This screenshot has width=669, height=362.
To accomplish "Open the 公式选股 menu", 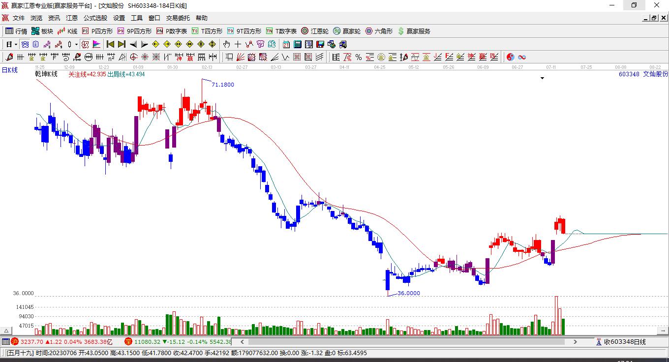I will tap(95, 18).
